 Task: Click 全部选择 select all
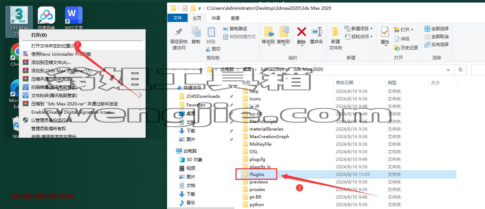click(x=436, y=28)
